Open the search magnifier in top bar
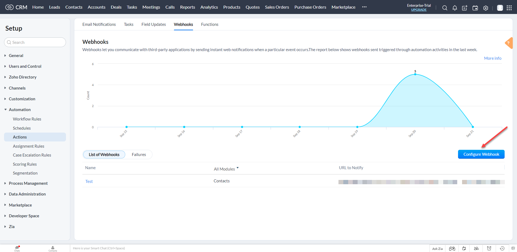The image size is (517, 252). [x=445, y=8]
